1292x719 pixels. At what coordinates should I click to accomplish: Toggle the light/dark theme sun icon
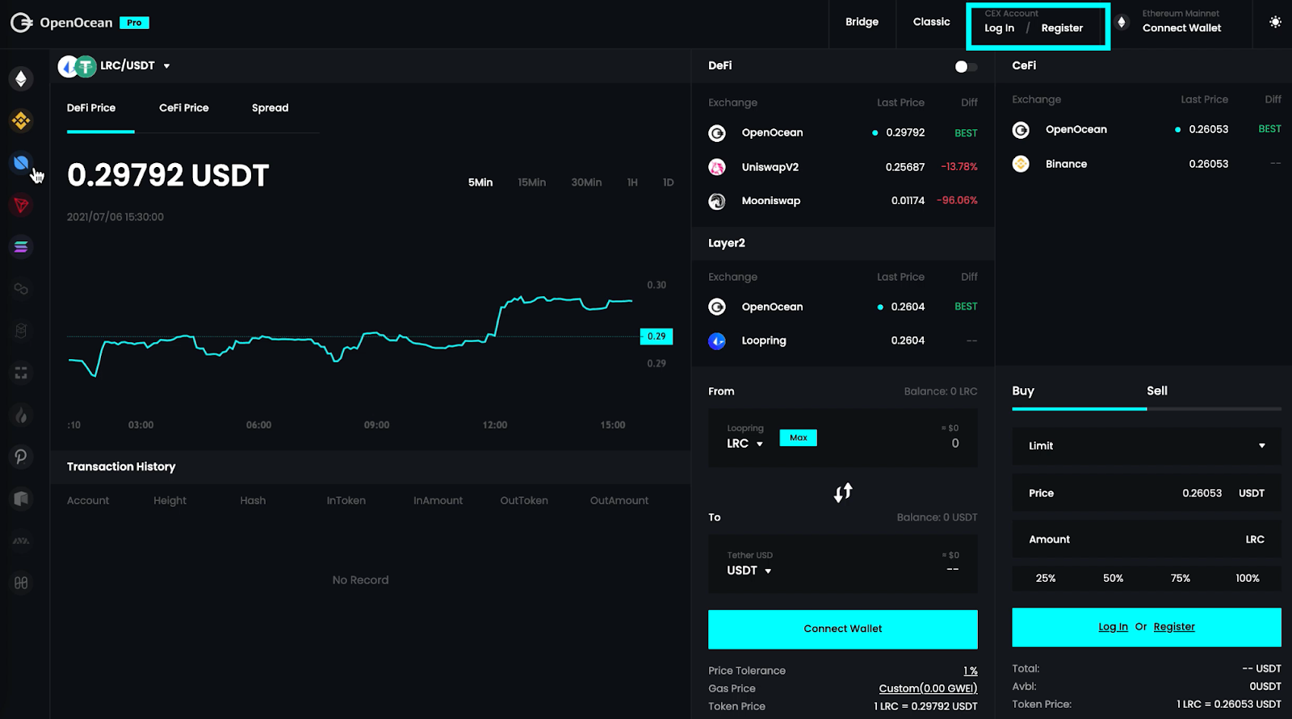[1275, 23]
